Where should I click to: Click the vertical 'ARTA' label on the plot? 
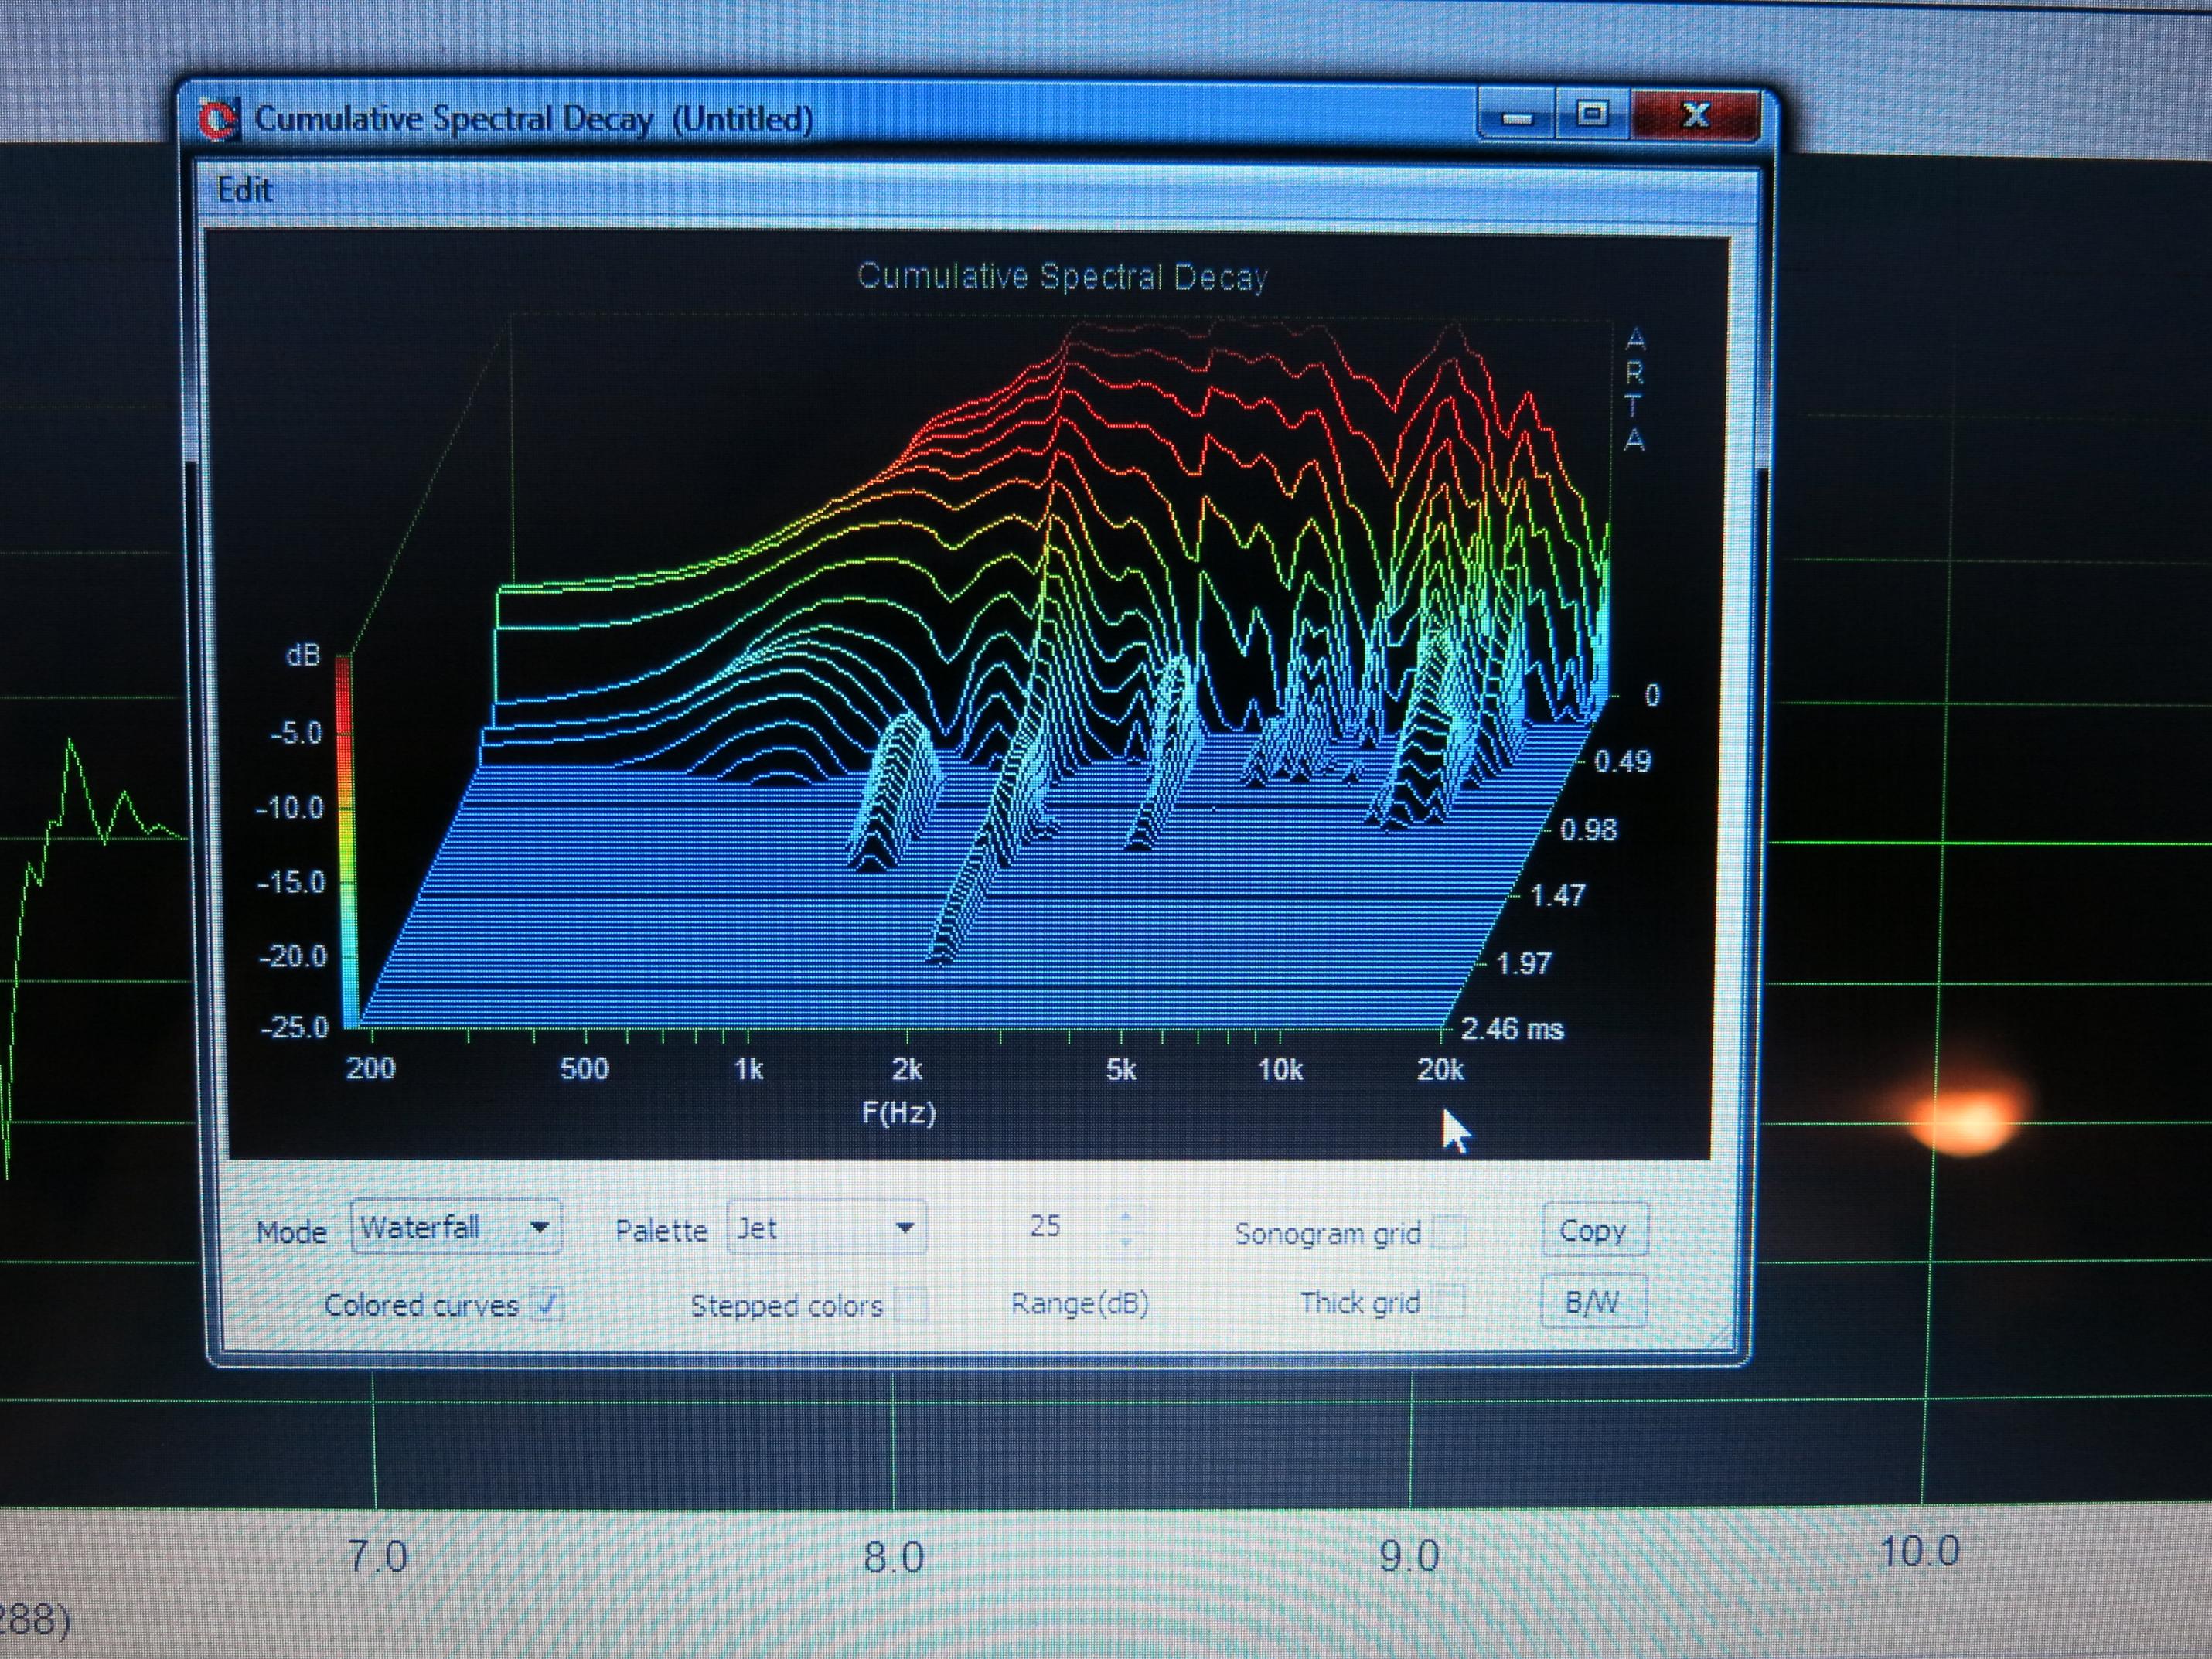pyautogui.click(x=1635, y=389)
